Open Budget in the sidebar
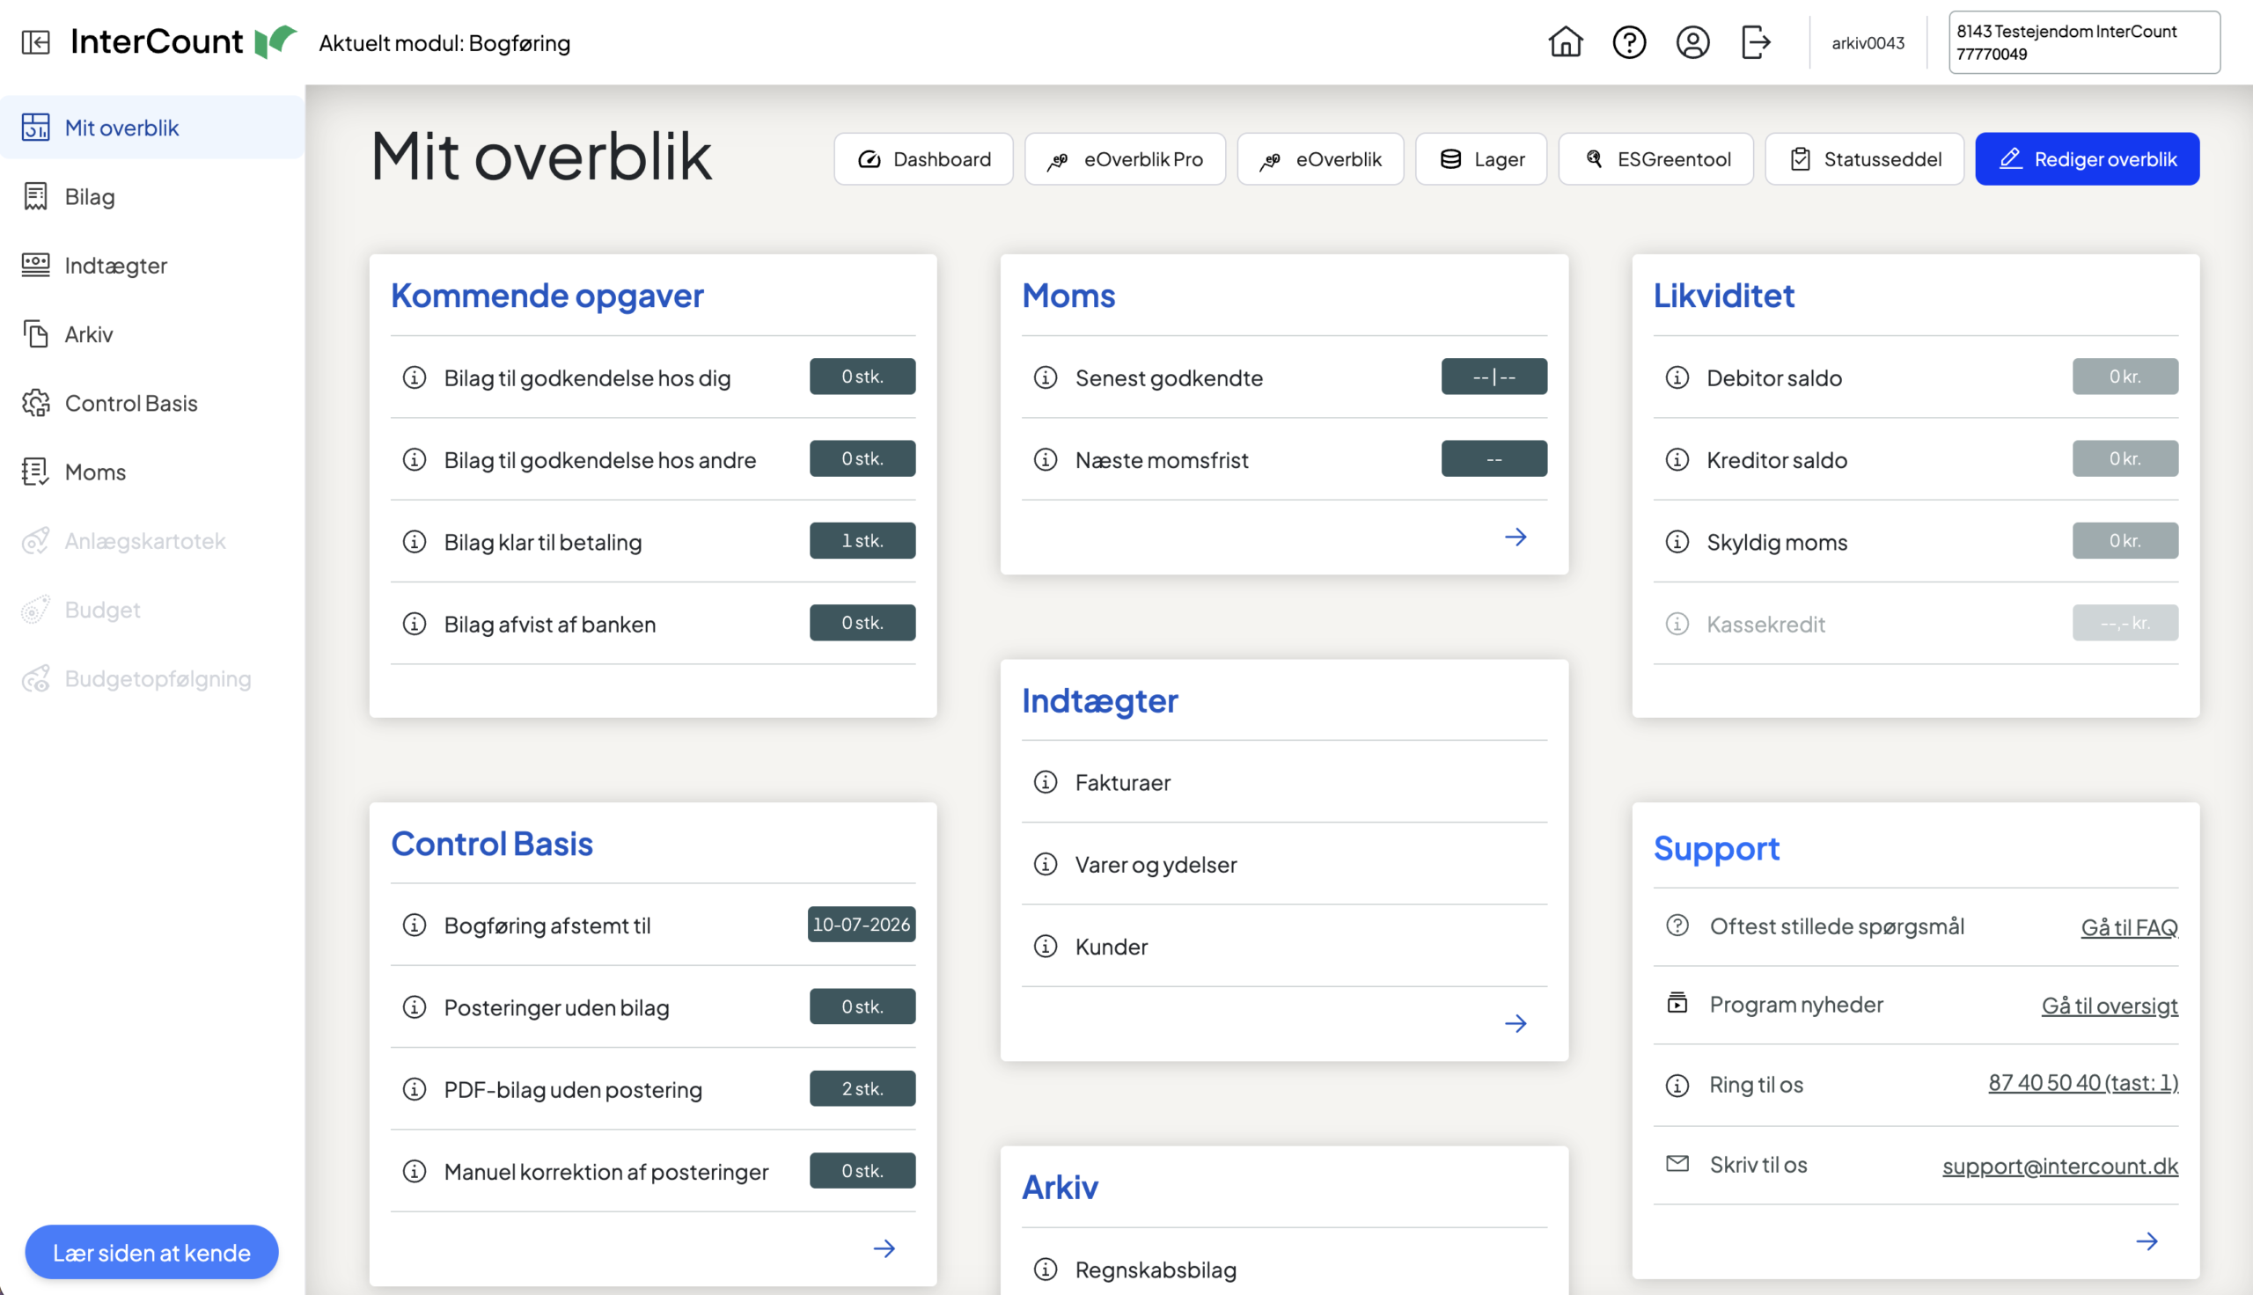The height and width of the screenshot is (1295, 2253). (152, 610)
